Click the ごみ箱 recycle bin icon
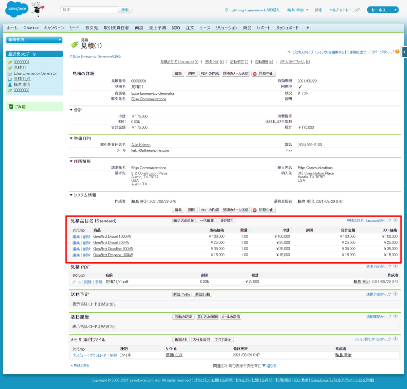Image resolution: width=407 pixels, height=389 pixels. pyautogui.click(x=11, y=107)
